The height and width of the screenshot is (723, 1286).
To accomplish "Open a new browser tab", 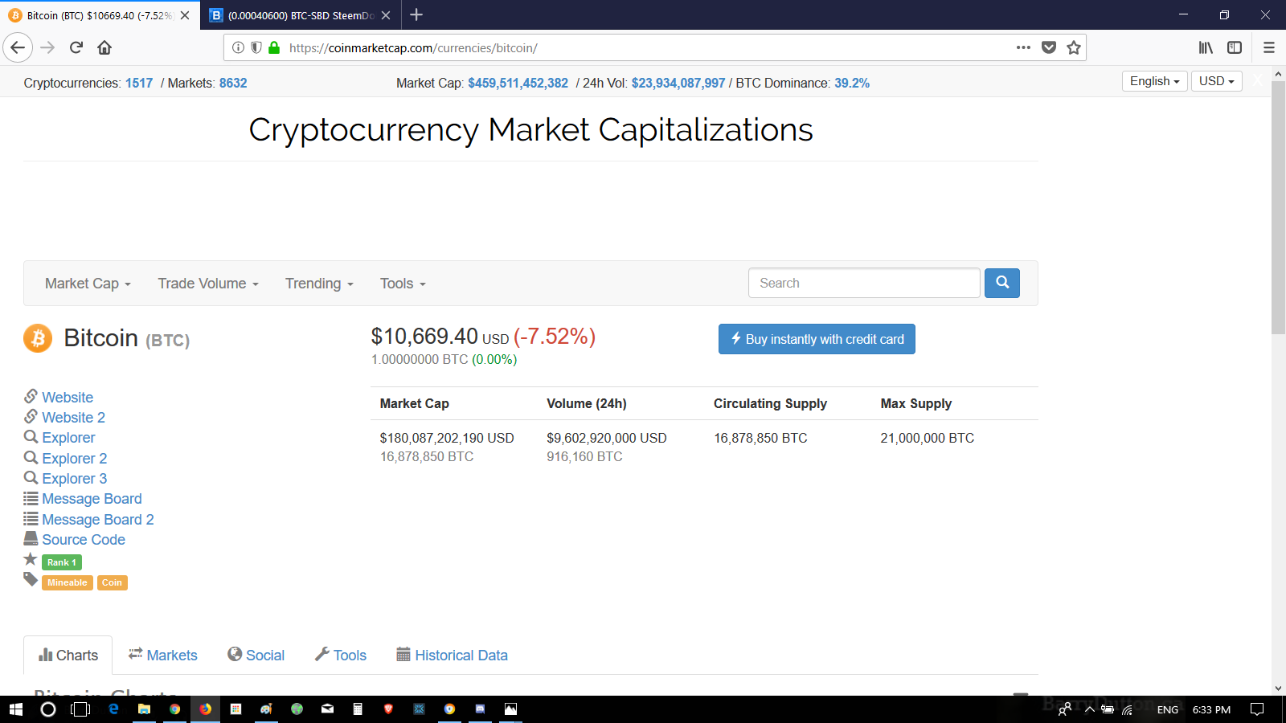I will pyautogui.click(x=416, y=14).
